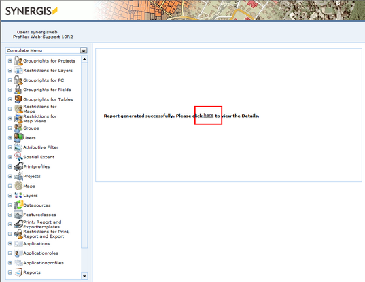This screenshot has width=365, height=282.
Task: Click the Grouprights for Fields icon
Action: tap(18, 90)
